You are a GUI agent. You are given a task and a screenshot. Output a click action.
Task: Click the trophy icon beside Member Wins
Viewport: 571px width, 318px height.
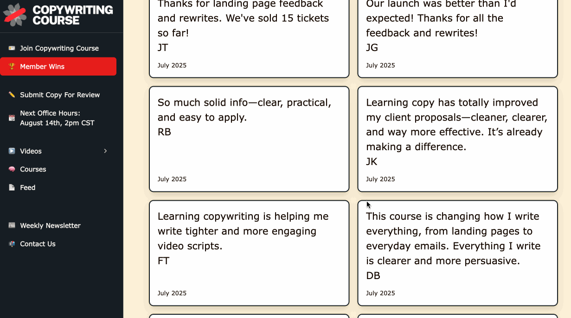tap(12, 67)
